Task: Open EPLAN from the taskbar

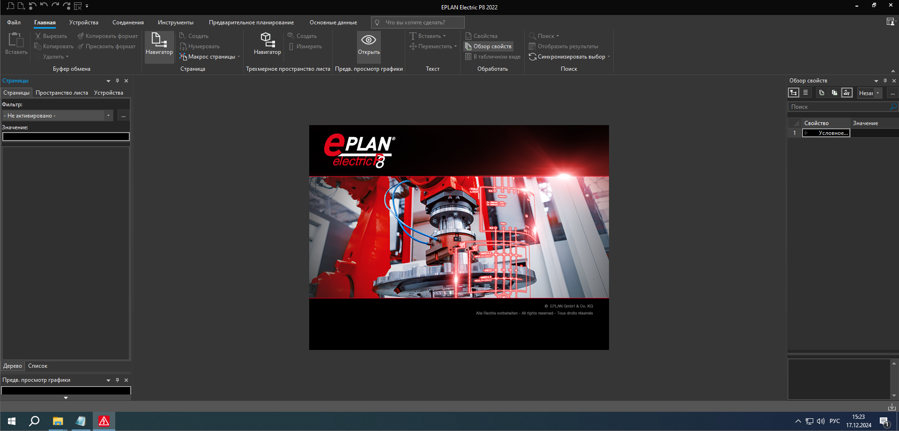Action: coord(104,421)
